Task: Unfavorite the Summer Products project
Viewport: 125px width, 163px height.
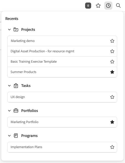Action: (112, 72)
